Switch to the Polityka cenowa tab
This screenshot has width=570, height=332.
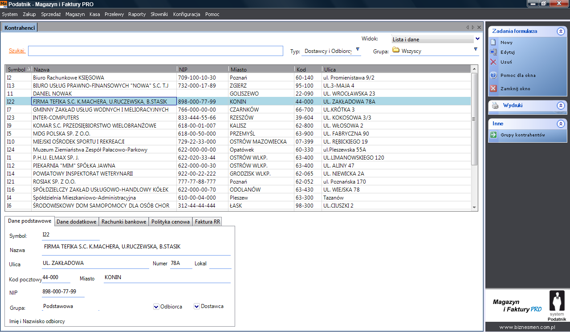[171, 222]
